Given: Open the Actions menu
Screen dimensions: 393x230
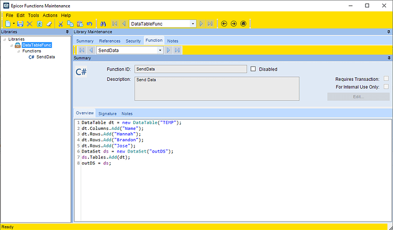Looking at the screenshot, I should (x=50, y=15).
